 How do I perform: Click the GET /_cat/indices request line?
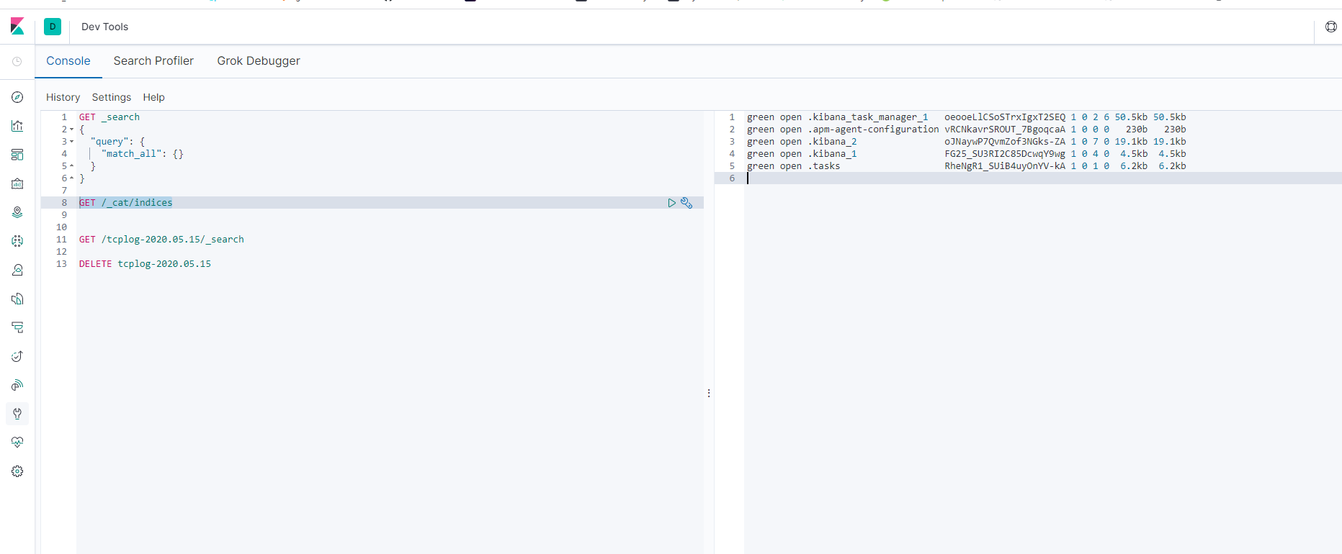pos(126,203)
